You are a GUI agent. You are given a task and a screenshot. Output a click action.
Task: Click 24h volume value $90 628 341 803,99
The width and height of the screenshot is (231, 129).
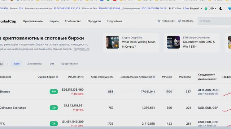(109, 9)
